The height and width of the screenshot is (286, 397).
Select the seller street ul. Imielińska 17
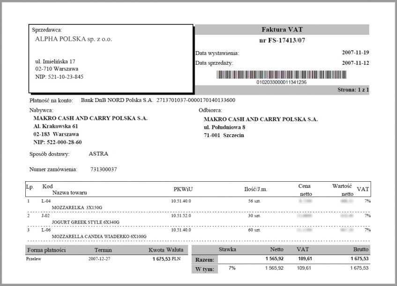(55, 62)
